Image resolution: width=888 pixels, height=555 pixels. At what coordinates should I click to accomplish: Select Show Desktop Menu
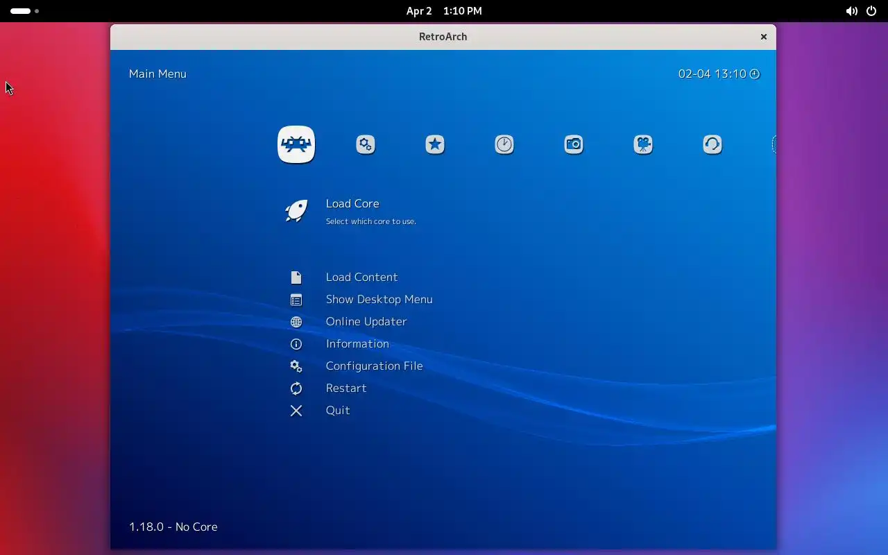[x=379, y=299]
